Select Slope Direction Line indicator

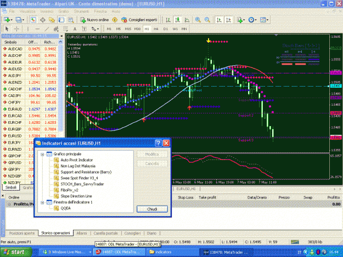pos(76,196)
